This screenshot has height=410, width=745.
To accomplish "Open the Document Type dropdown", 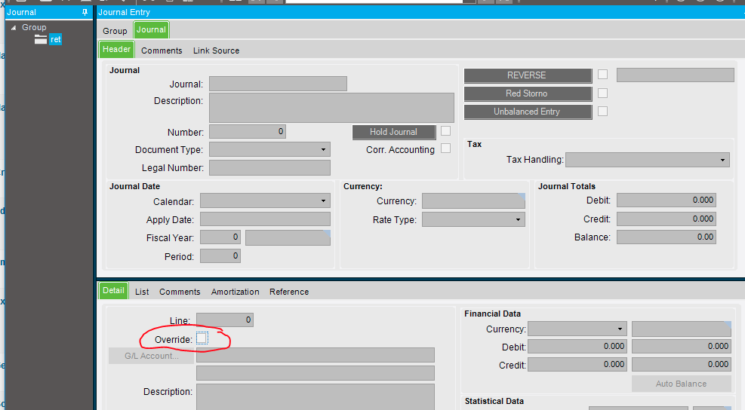I will point(323,149).
